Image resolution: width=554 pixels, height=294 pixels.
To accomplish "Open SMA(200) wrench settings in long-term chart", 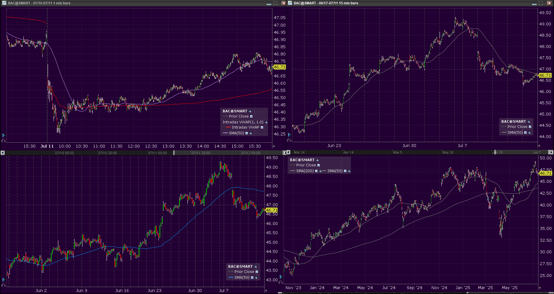I will [x=320, y=171].
